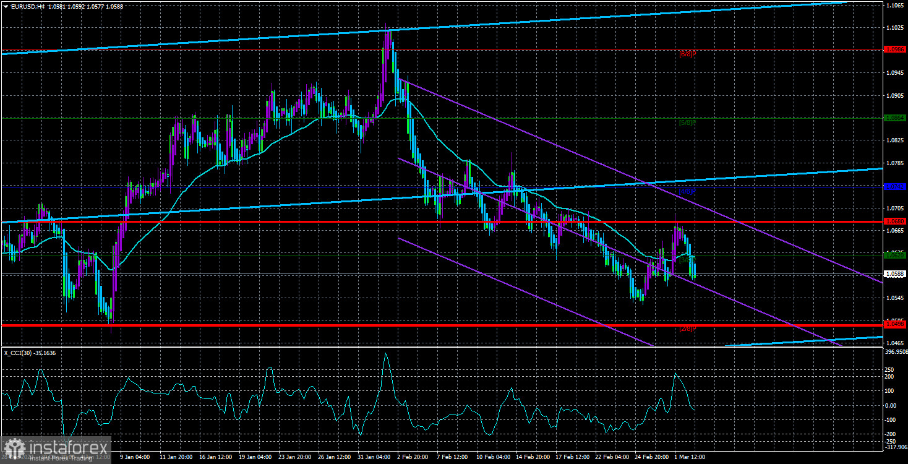Click the 1.1065 value on price axis
This screenshot has width=908, height=464.
894,5
